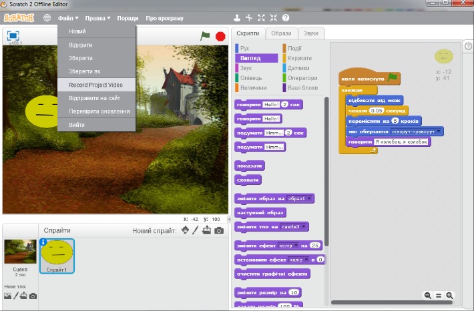Take new backdrop from camera

pyautogui.click(x=33, y=296)
